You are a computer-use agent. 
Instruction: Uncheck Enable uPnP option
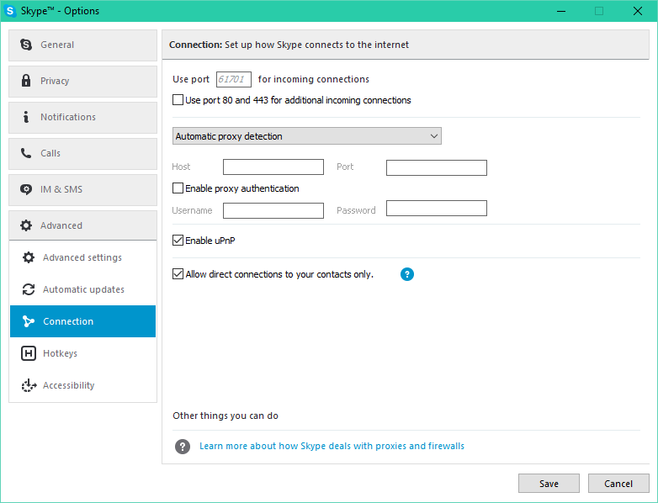click(178, 241)
